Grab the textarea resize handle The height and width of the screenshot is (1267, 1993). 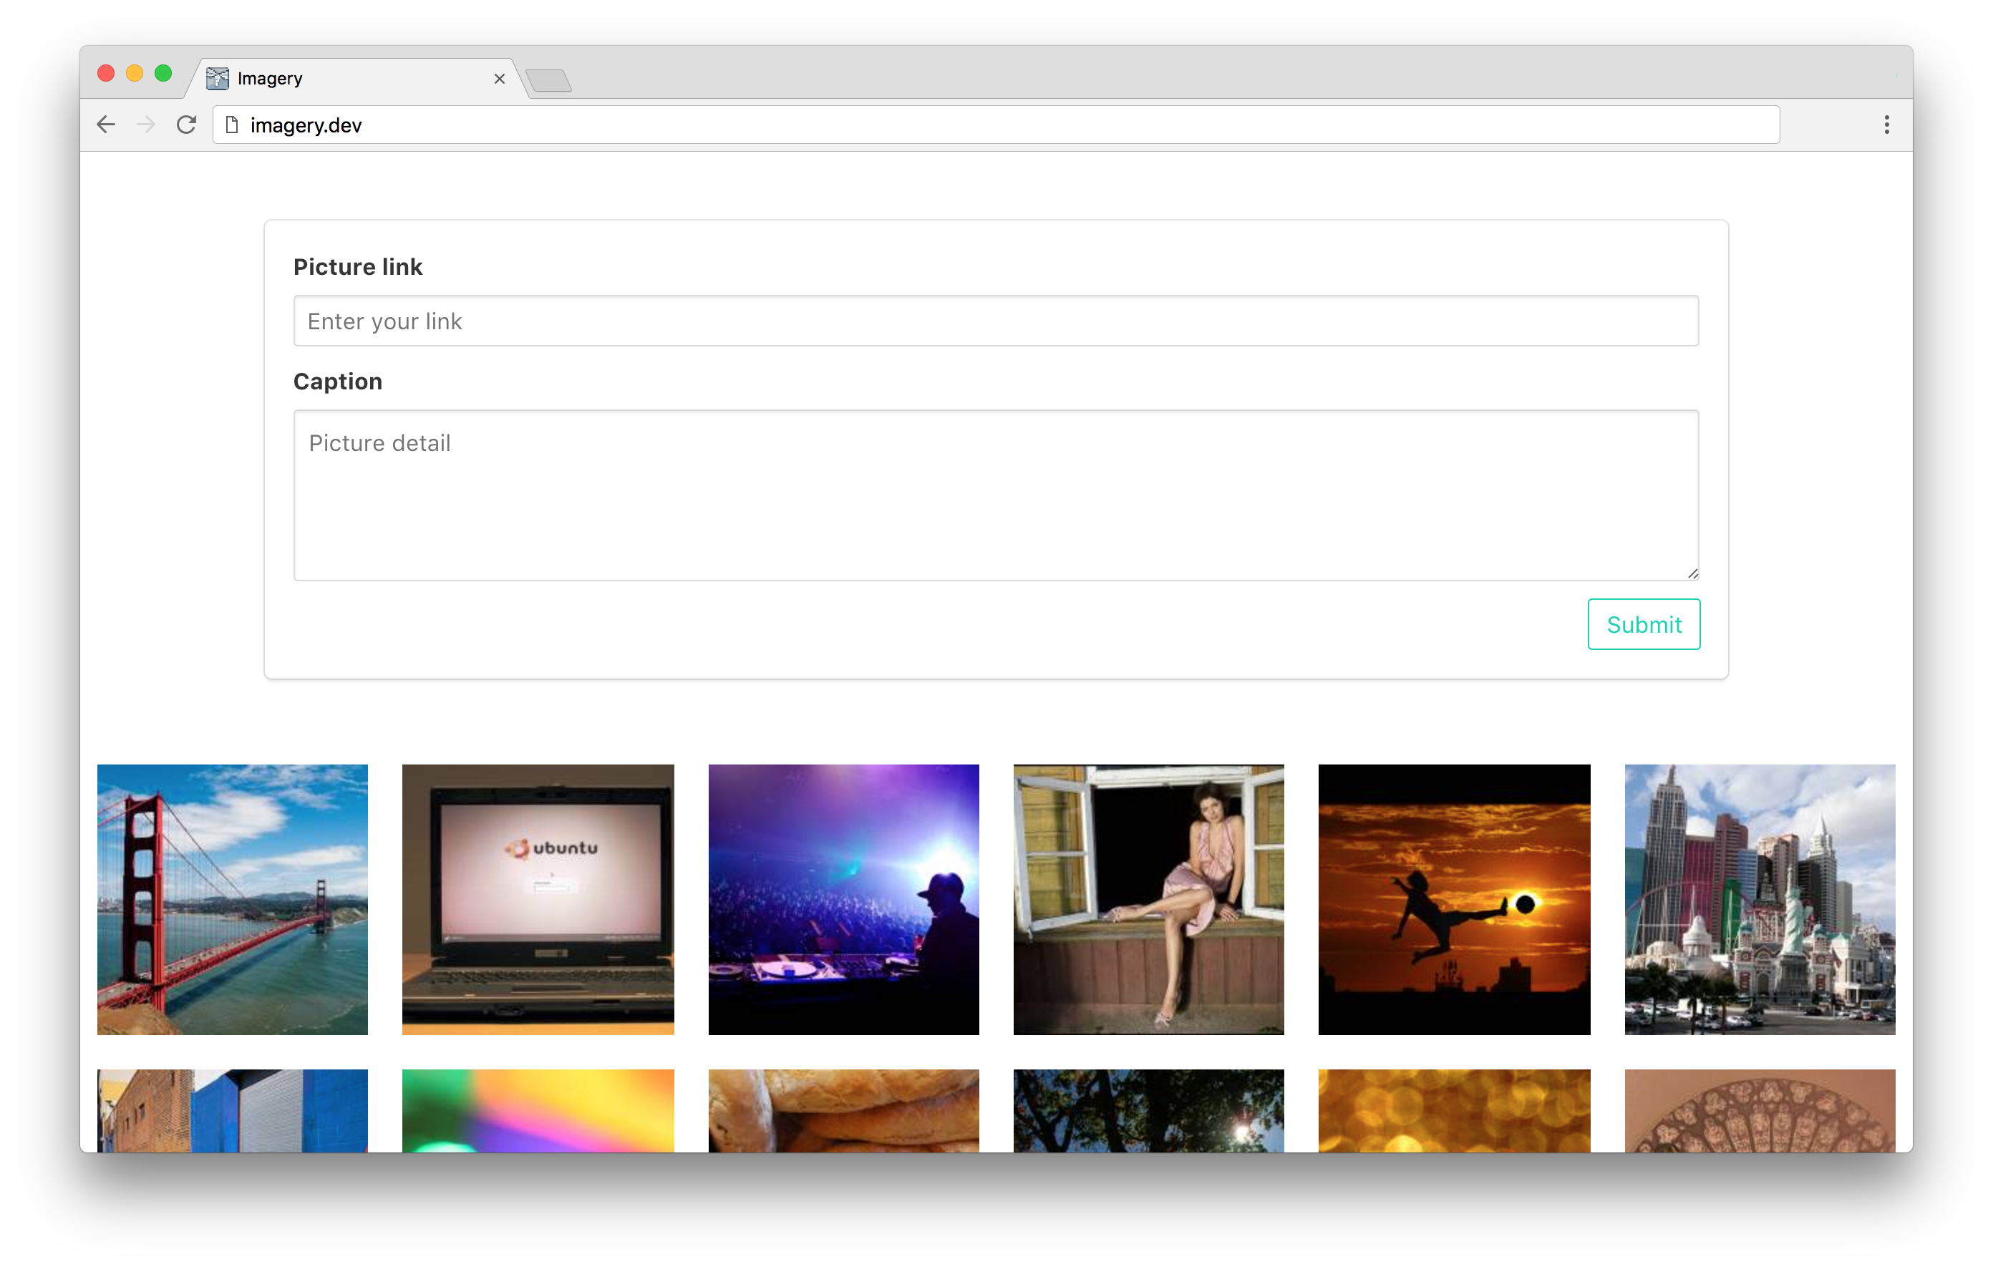pyautogui.click(x=1692, y=573)
